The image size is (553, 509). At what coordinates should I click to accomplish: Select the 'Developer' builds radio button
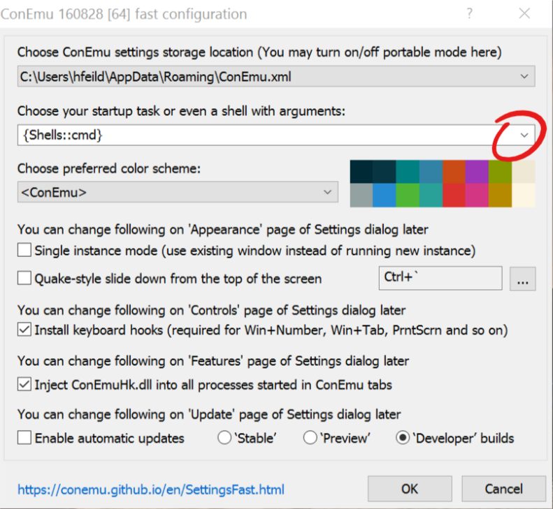point(403,438)
